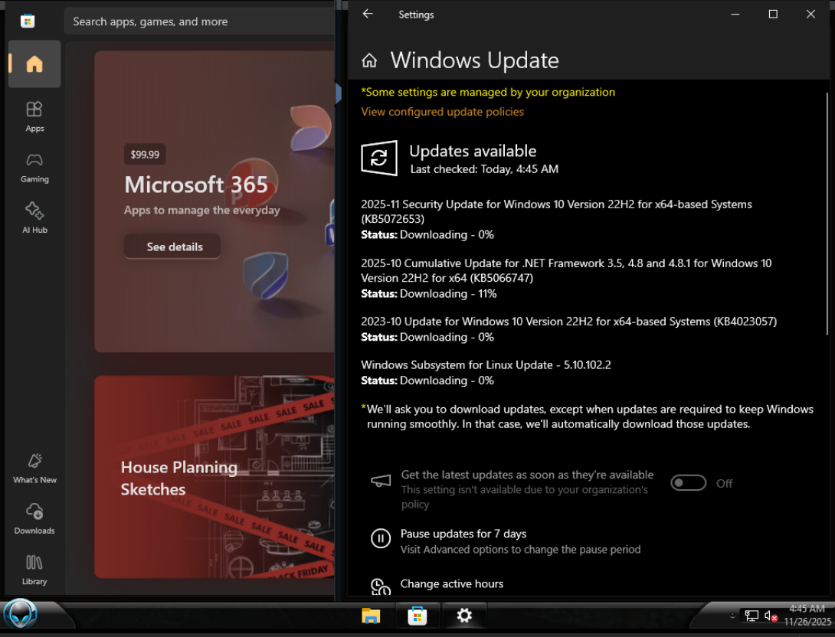835x637 pixels.
Task: Click View configured update policies link
Action: pyautogui.click(x=442, y=112)
